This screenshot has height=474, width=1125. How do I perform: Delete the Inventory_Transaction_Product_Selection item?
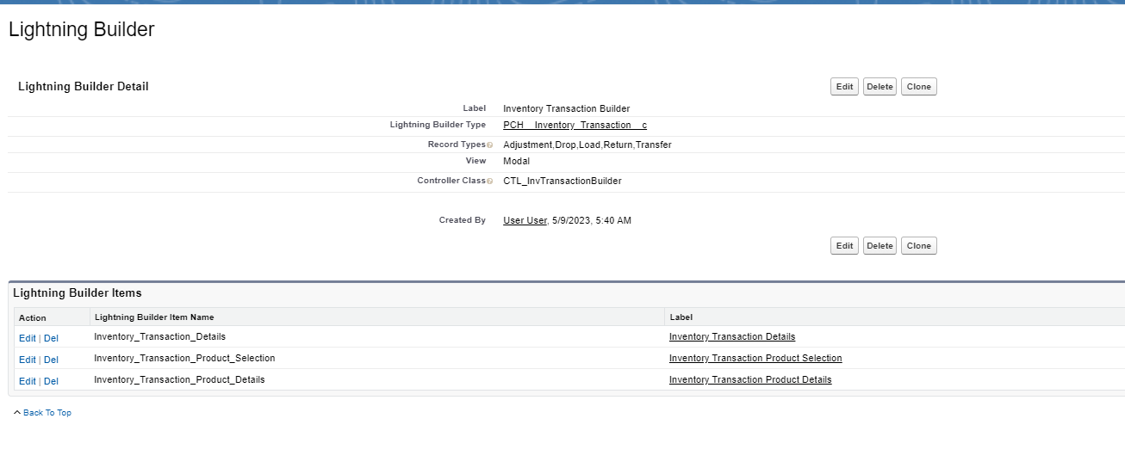pos(51,360)
